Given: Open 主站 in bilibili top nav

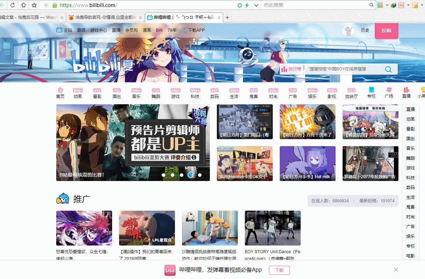Looking at the screenshot, I should [x=64, y=30].
